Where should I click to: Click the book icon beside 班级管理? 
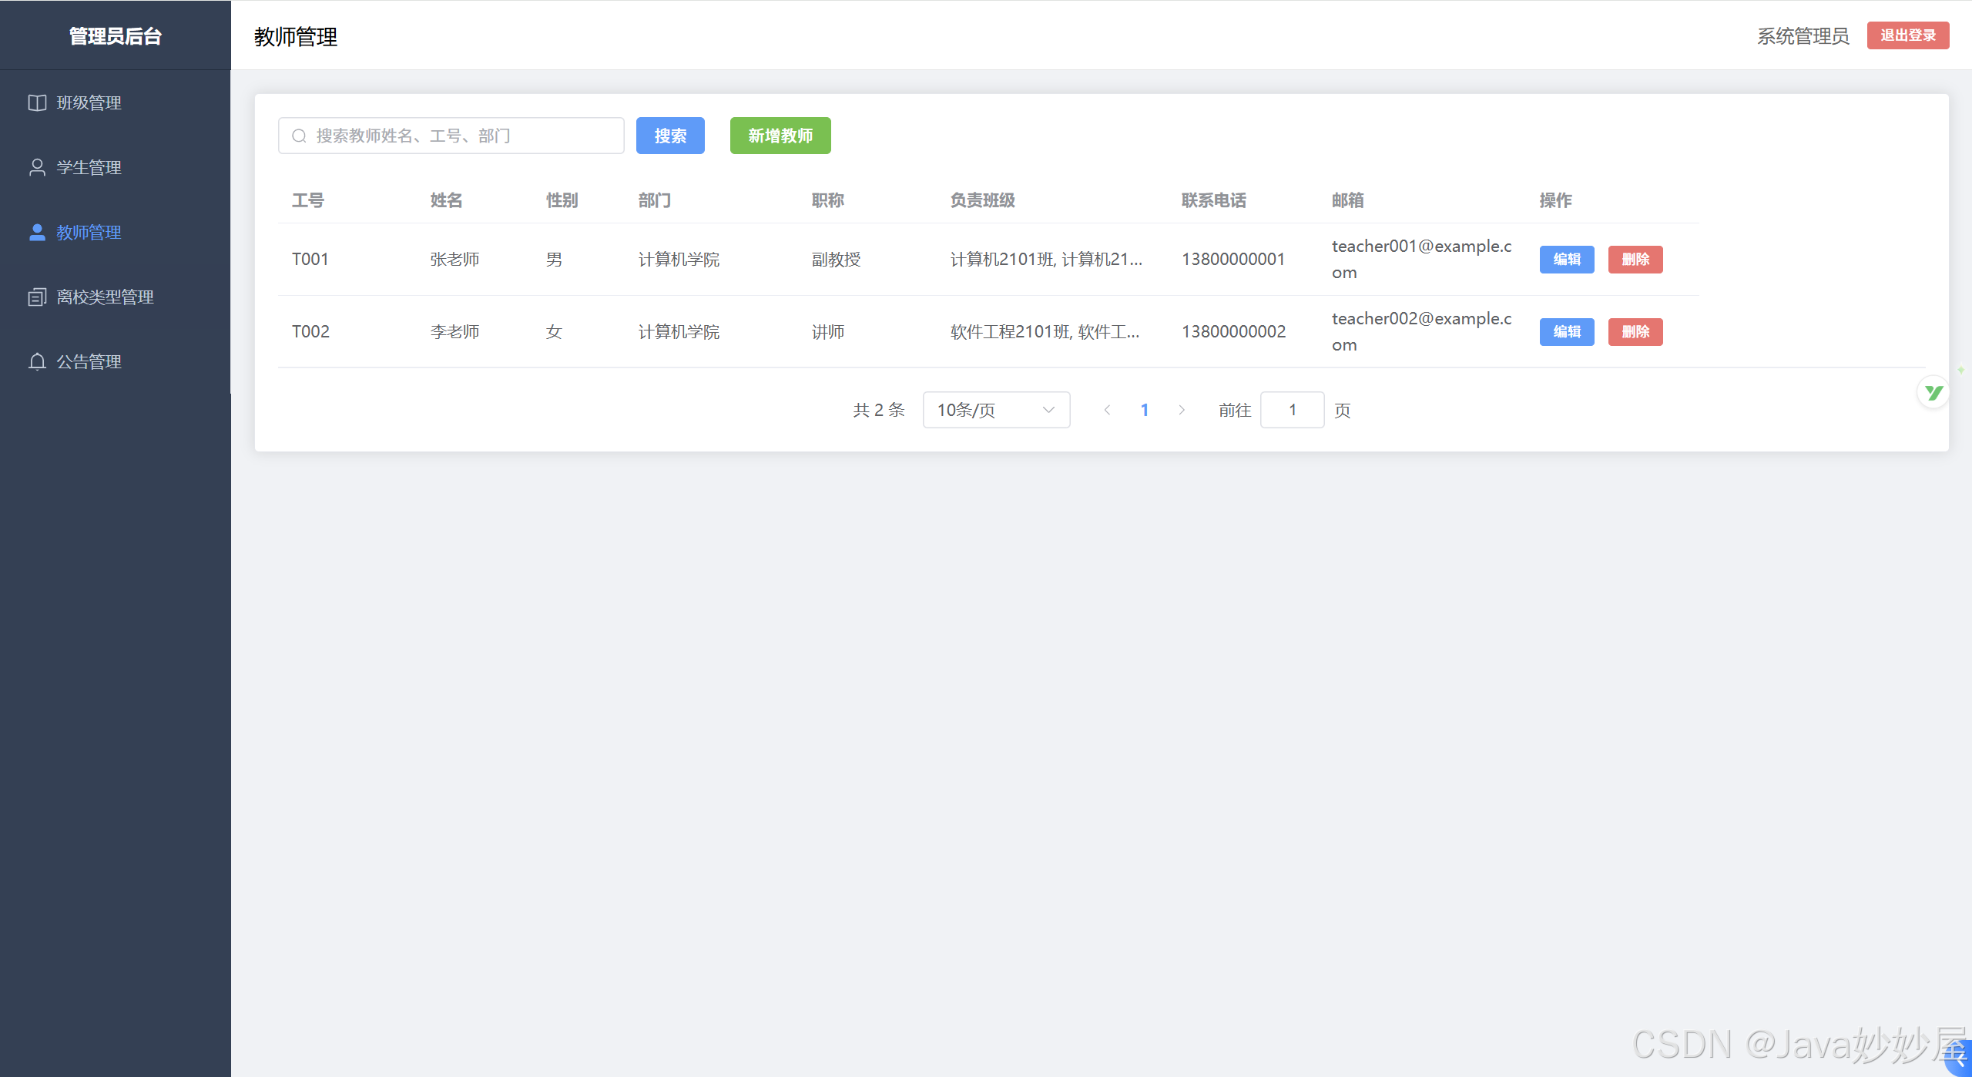[37, 103]
